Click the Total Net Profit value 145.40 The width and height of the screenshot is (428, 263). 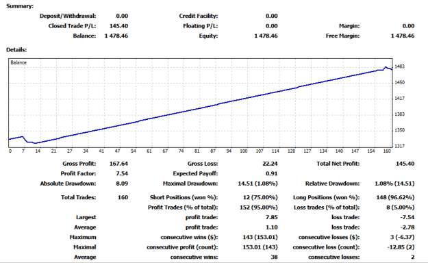(x=405, y=164)
